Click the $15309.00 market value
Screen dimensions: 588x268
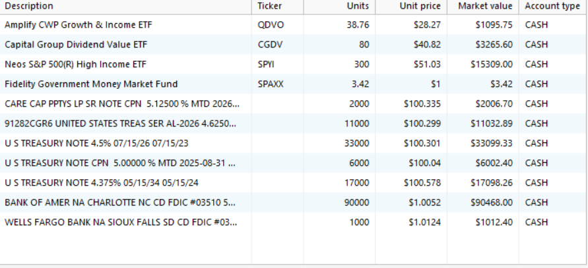(x=492, y=65)
